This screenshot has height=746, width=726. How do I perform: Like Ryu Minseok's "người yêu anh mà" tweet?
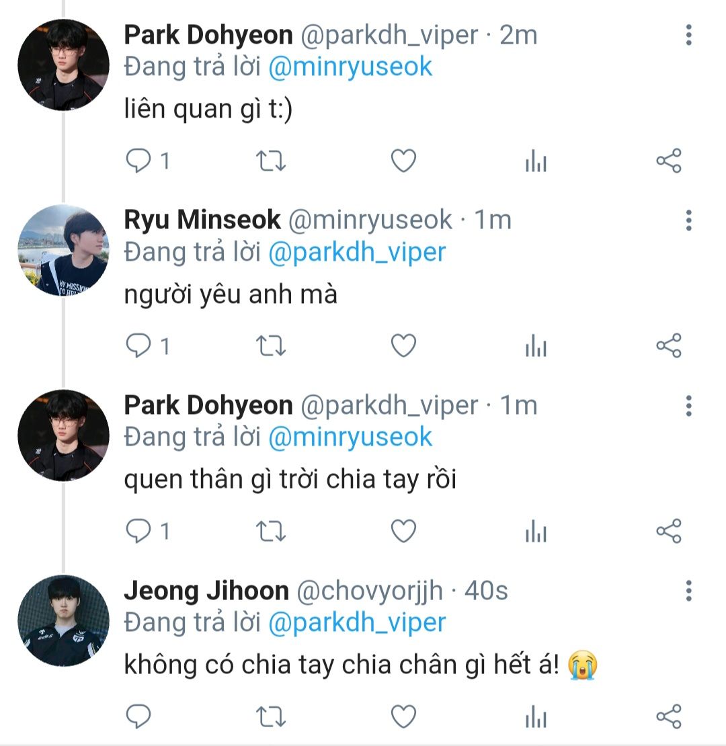click(403, 346)
